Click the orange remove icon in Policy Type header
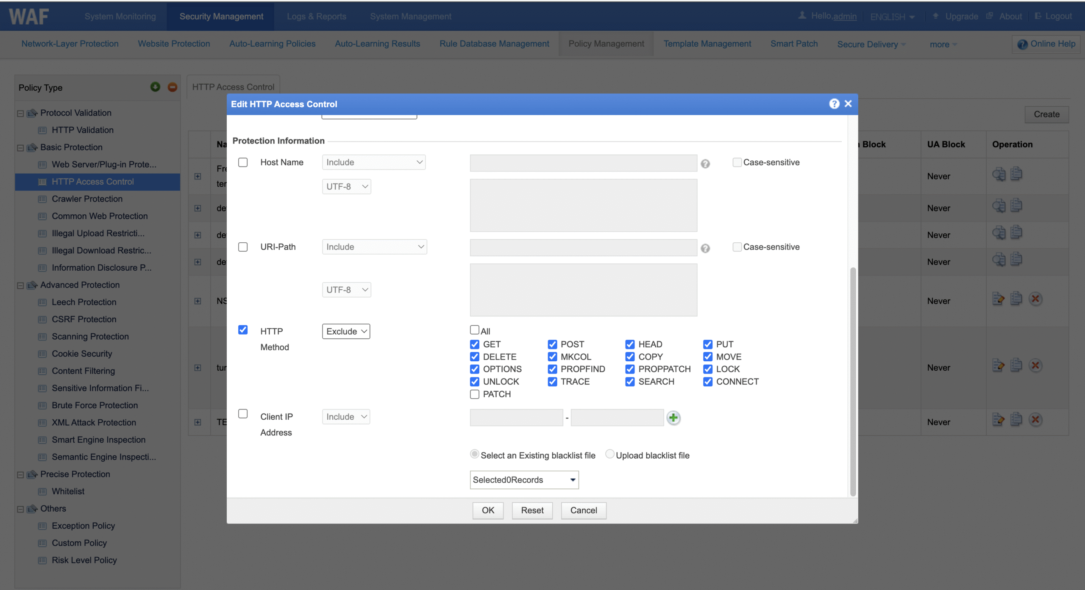The image size is (1085, 590). [172, 87]
